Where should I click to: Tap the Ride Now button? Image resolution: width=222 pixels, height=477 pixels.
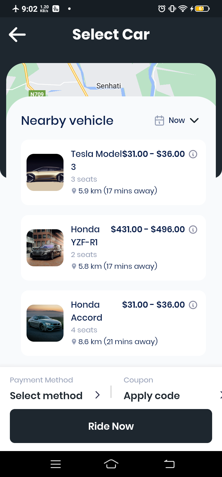click(111, 426)
